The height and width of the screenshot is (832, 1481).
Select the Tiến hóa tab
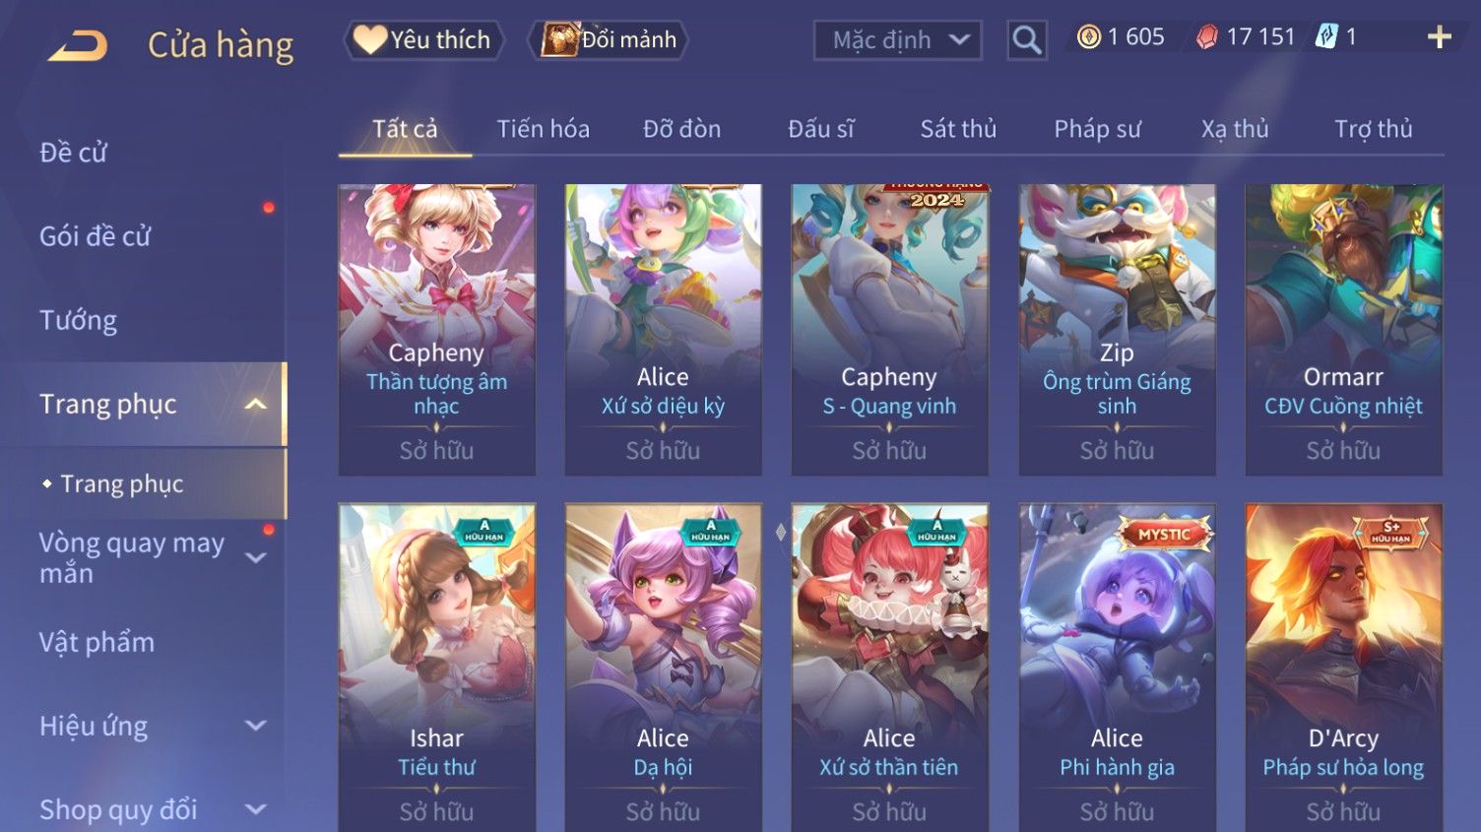[543, 129]
